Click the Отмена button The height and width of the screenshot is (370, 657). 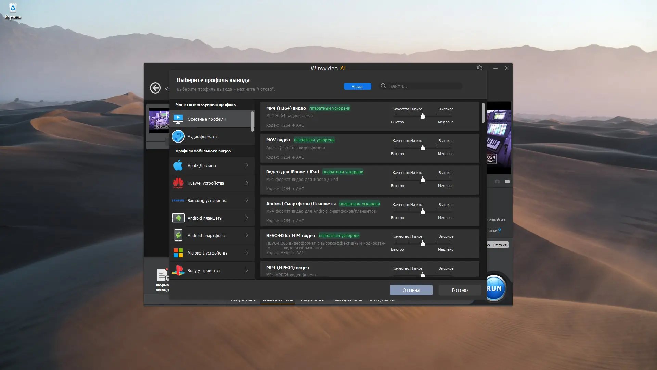click(411, 290)
